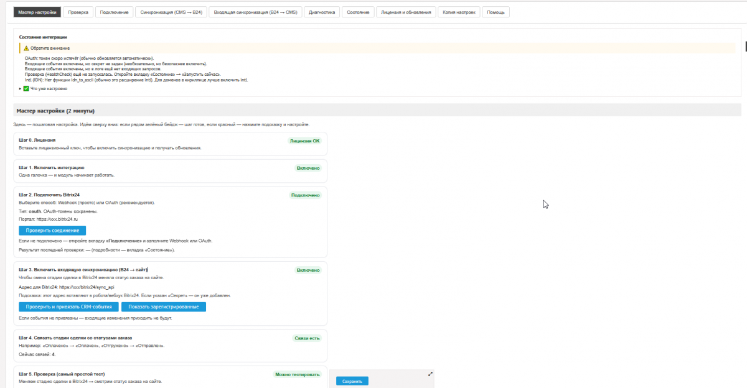Go to «Синхронизация (CMS → B24)» tab

coord(170,12)
